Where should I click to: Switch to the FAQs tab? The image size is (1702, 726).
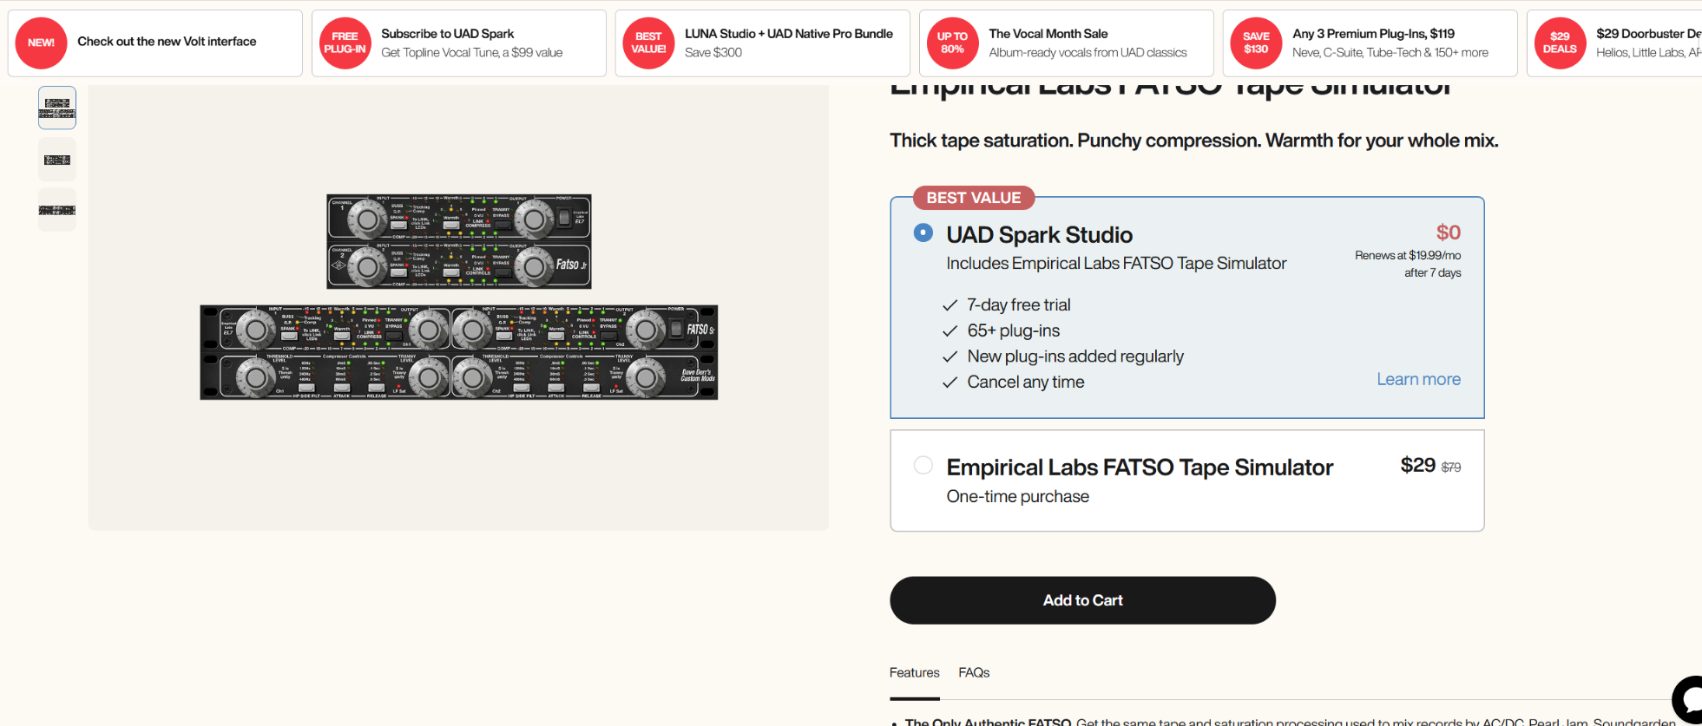pyautogui.click(x=974, y=672)
